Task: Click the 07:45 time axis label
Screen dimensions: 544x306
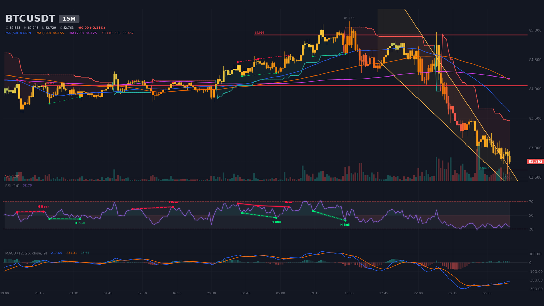Action: tap(108, 293)
